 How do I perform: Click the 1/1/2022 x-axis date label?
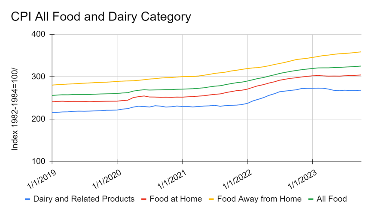[x=237, y=179]
